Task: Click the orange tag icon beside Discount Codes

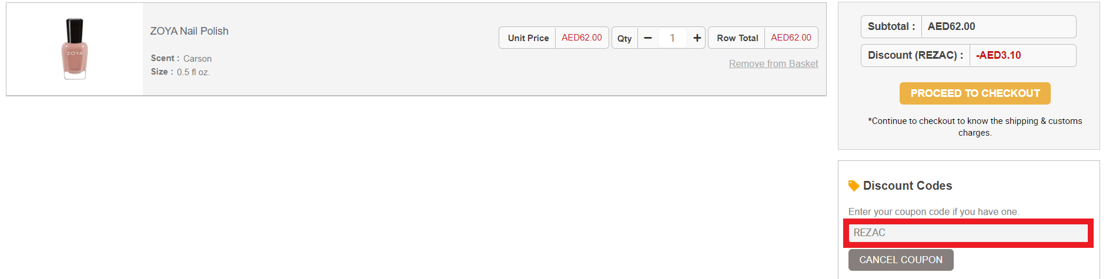Action: [854, 186]
